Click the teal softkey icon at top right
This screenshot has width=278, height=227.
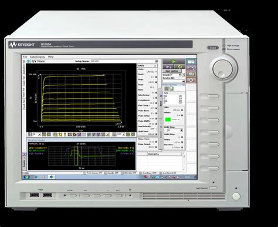[x=191, y=62]
